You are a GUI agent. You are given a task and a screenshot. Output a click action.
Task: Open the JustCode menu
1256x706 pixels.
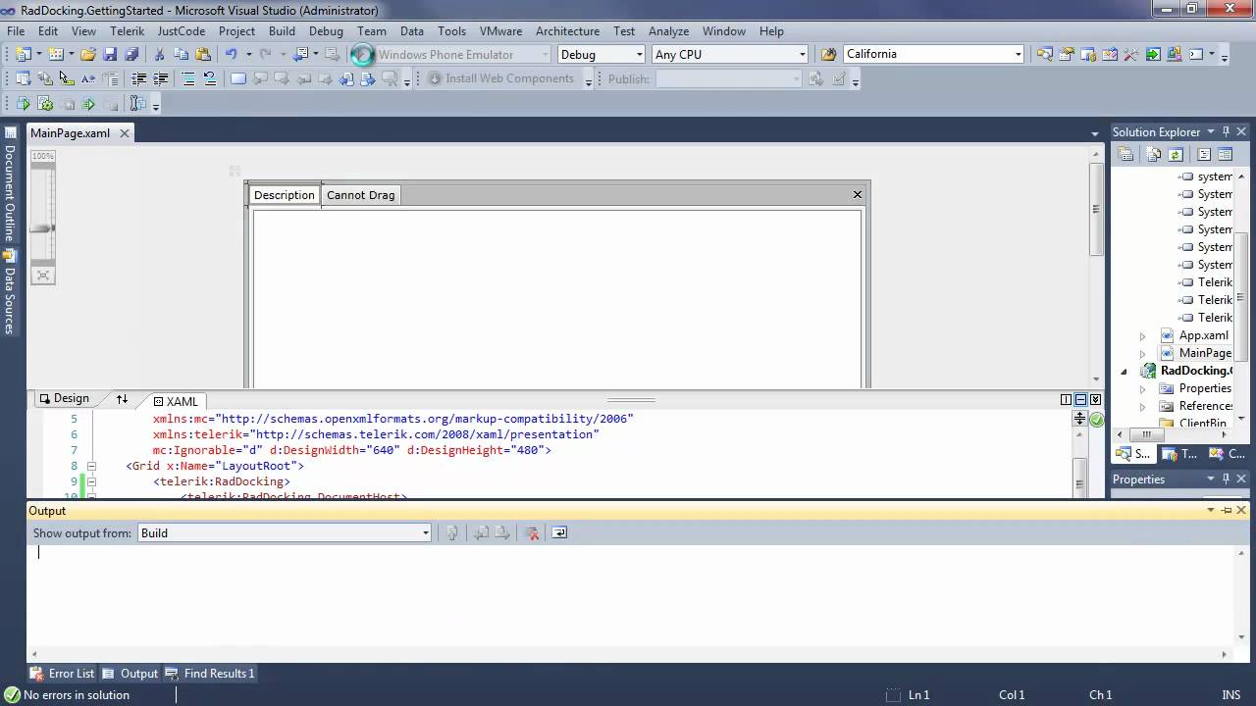(x=181, y=30)
